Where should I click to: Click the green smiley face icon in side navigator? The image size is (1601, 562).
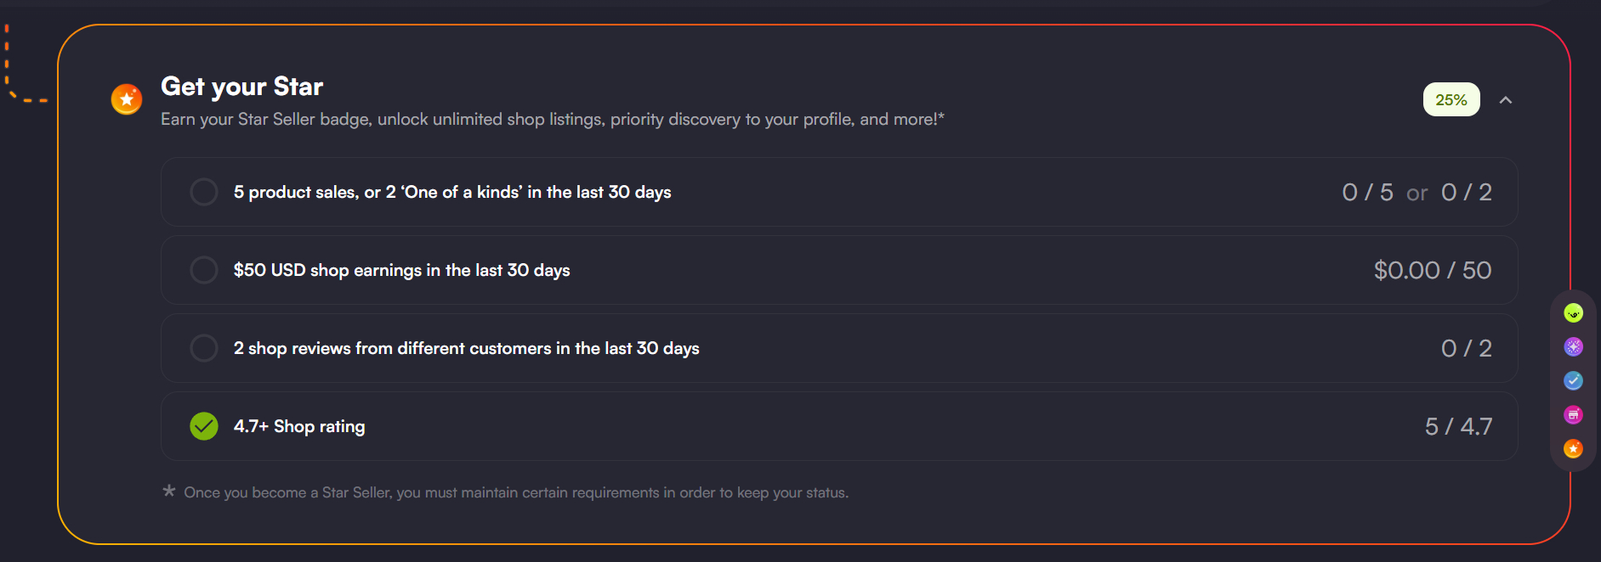(x=1573, y=313)
